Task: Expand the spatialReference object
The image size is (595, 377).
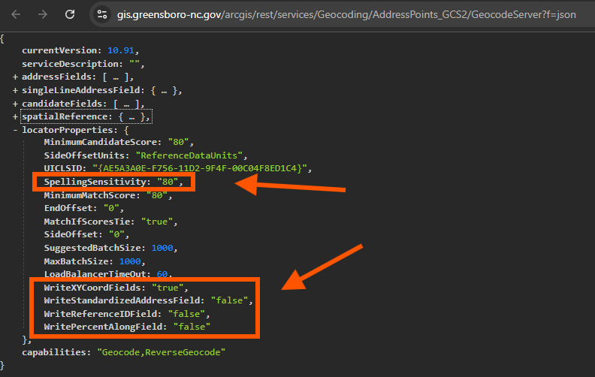Action: 15,116
